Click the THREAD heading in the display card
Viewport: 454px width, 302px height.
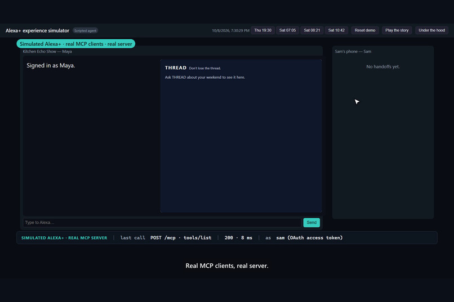point(176,67)
